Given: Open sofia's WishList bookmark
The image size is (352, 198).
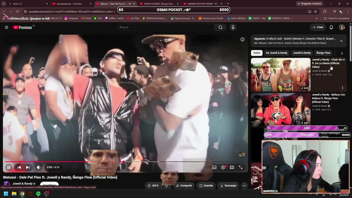Looking at the screenshot, I should [237, 18].
